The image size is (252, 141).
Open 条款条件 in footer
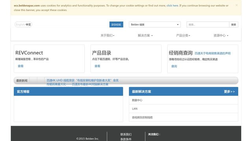[x=126, y=139]
